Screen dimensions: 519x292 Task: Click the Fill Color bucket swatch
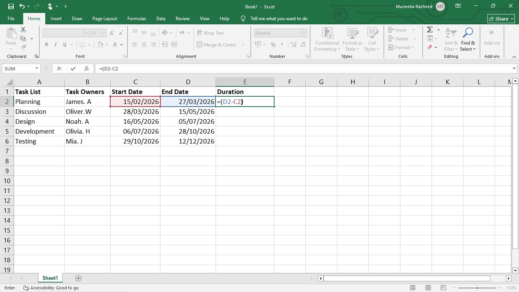click(100, 45)
